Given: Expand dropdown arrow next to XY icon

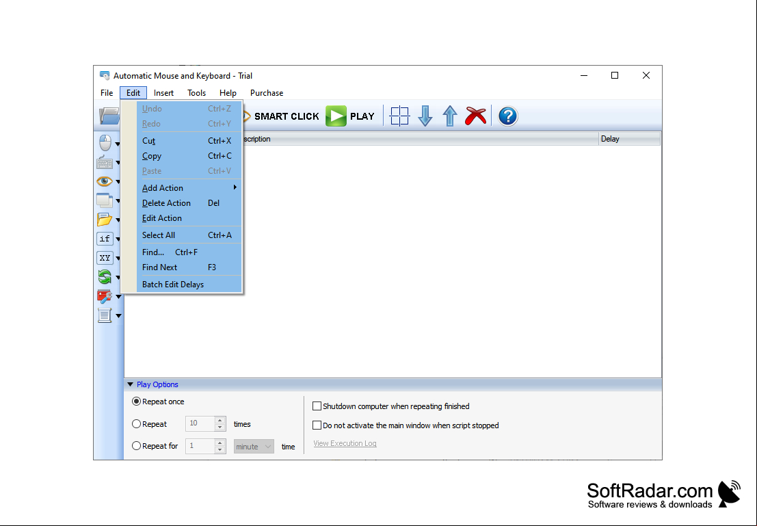Looking at the screenshot, I should [118, 258].
